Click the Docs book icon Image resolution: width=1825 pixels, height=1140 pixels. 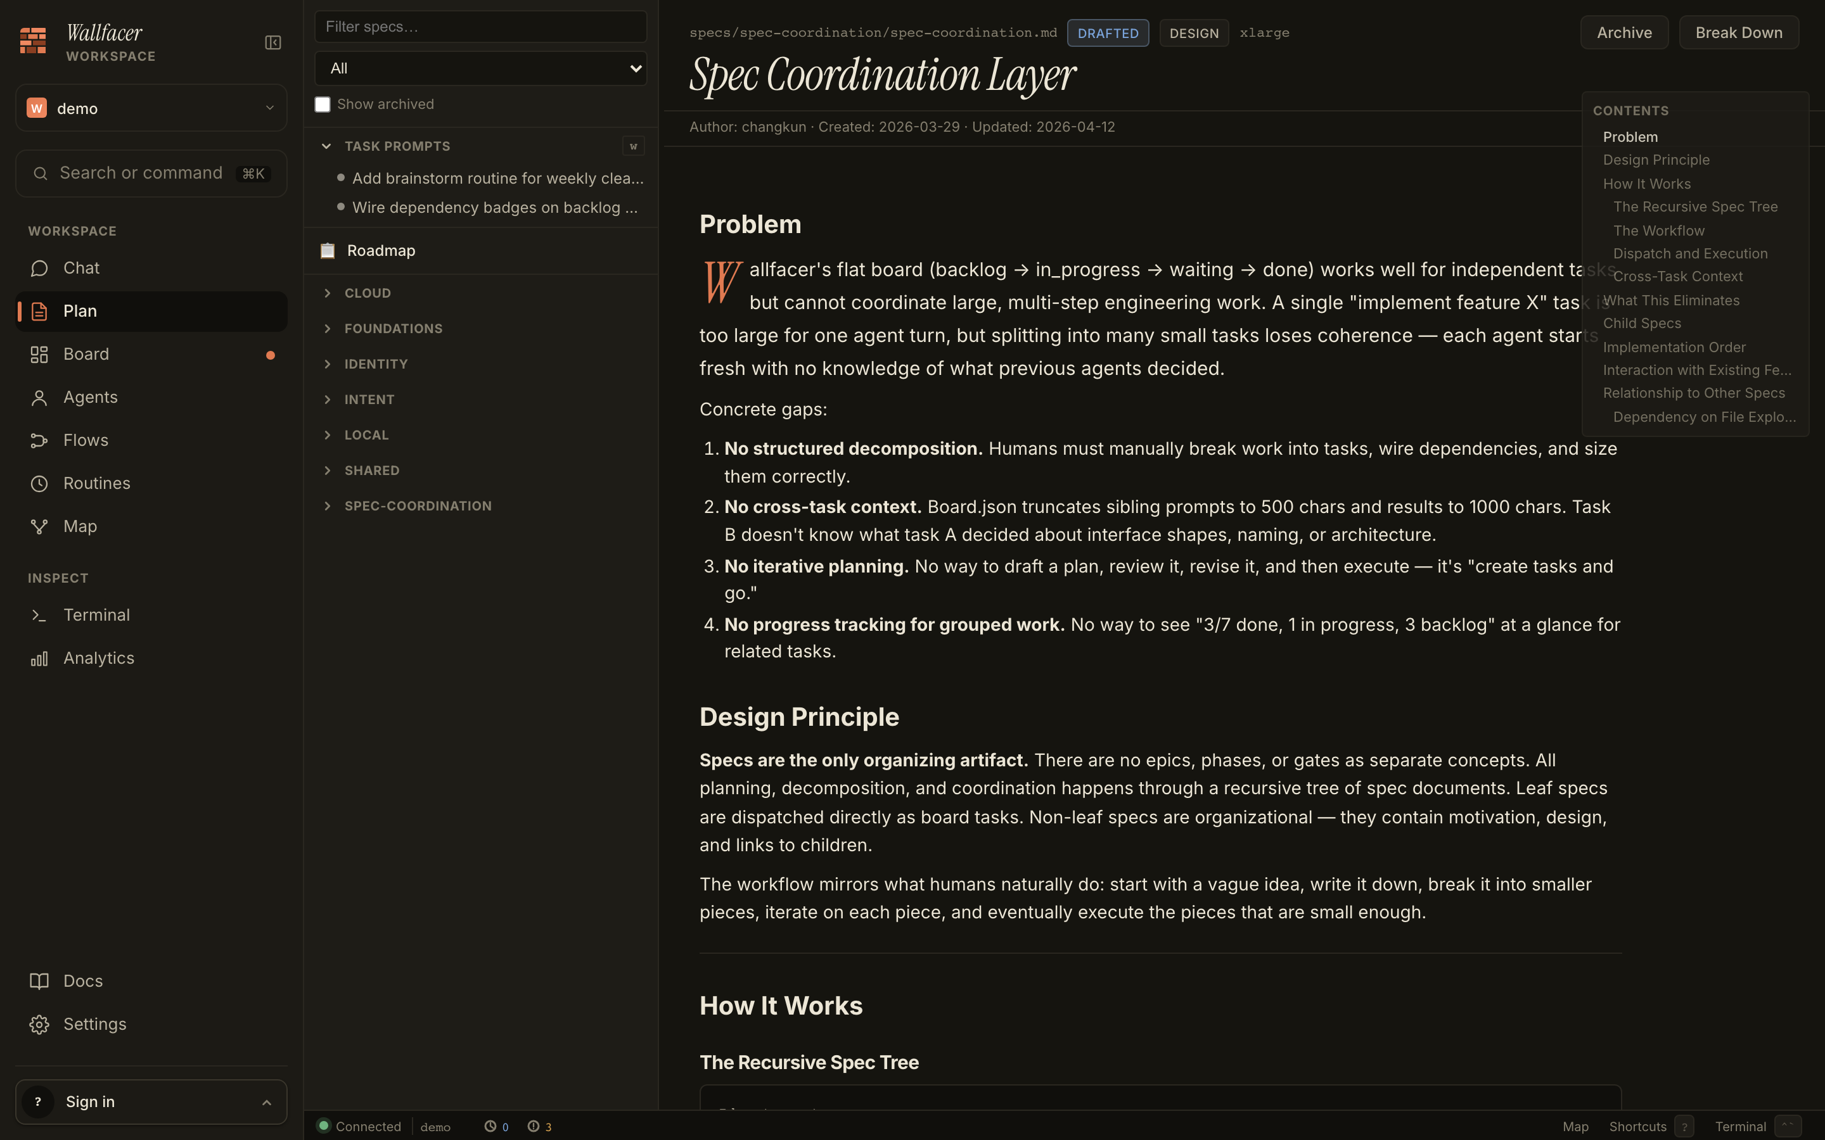click(39, 981)
